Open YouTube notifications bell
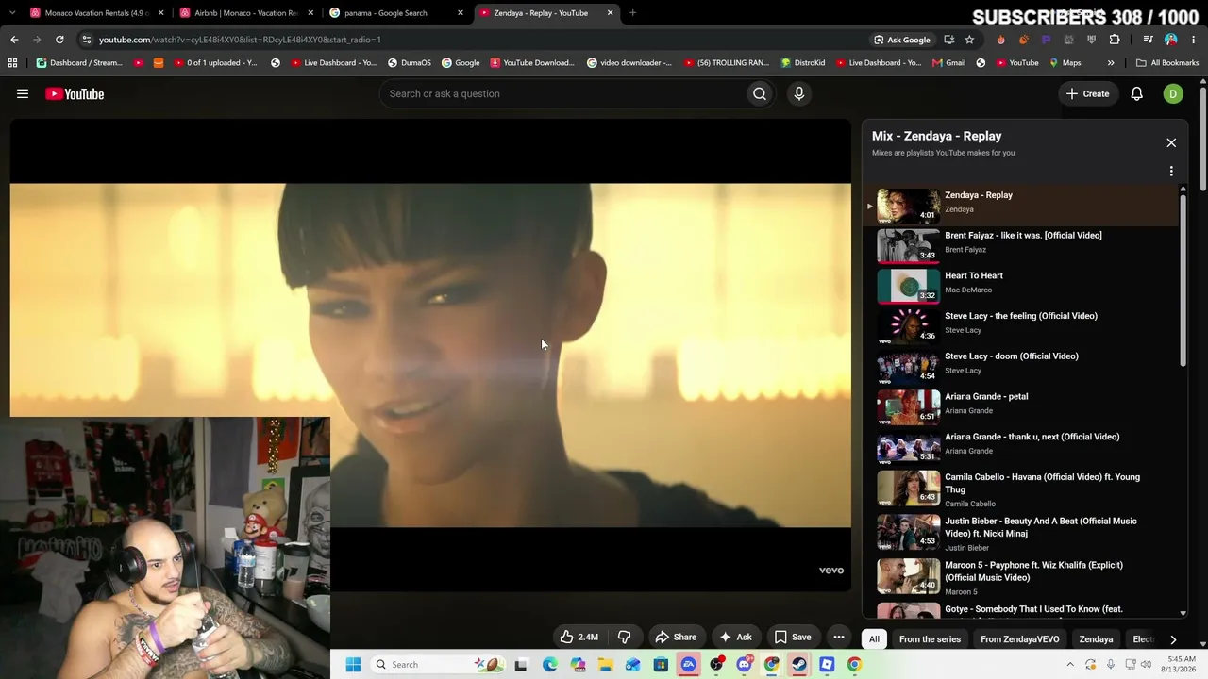This screenshot has height=679, width=1208. pyautogui.click(x=1137, y=93)
